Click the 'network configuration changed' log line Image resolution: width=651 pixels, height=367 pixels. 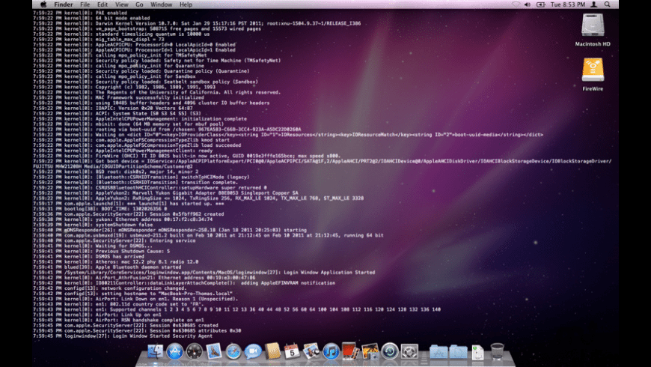click(110, 288)
